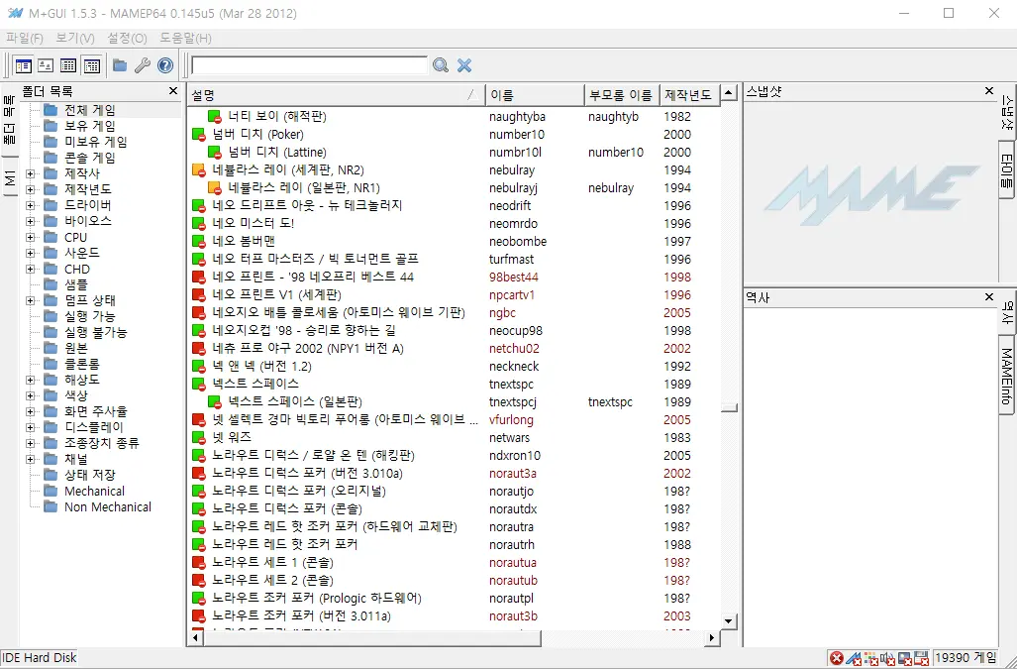Open help via the question mark icon
The image size is (1017, 669).
(164, 65)
